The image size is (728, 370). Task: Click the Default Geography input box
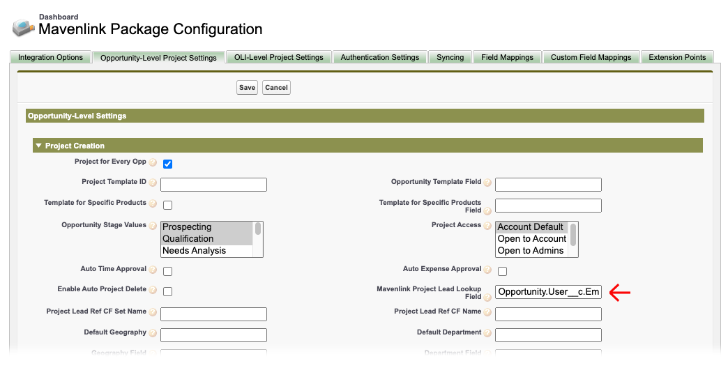tap(213, 334)
